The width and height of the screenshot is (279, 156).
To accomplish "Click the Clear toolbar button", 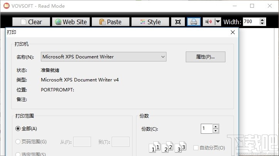I will click(31, 22).
